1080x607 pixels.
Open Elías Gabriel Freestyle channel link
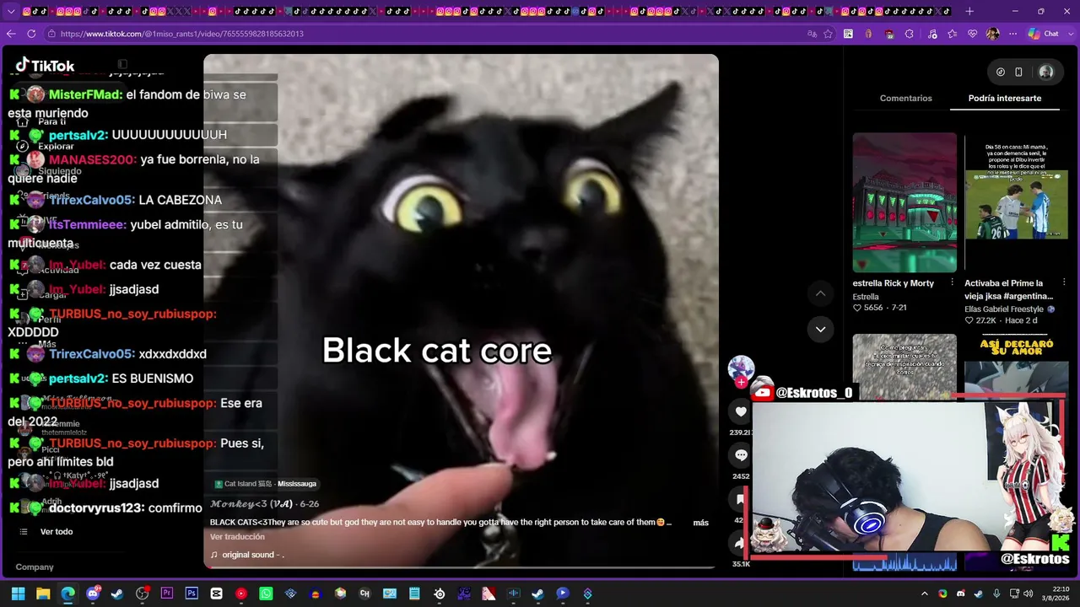pos(1009,309)
